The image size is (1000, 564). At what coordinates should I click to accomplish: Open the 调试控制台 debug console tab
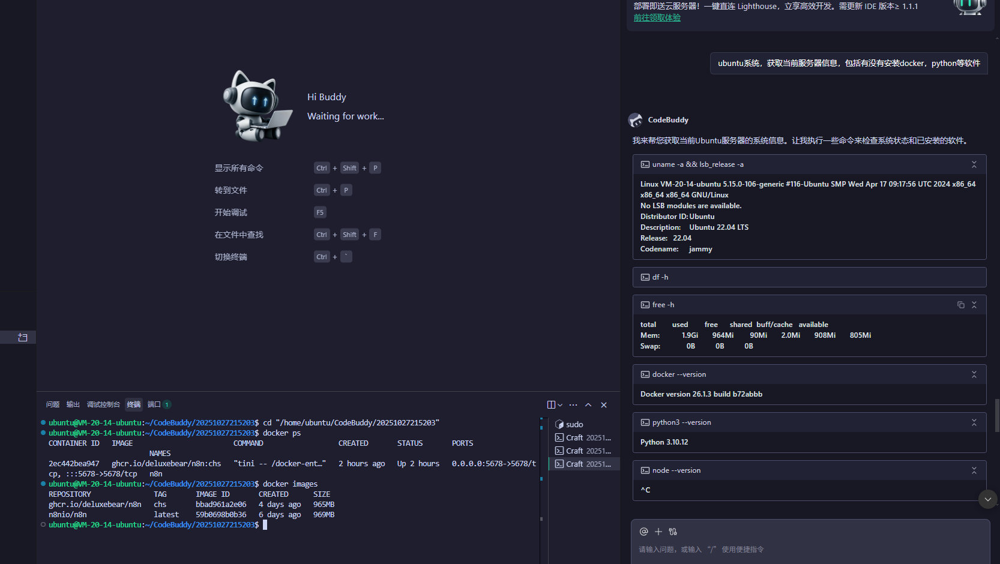pyautogui.click(x=103, y=404)
